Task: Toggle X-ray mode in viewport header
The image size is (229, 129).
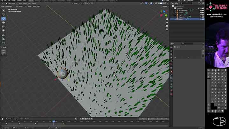Action: pyautogui.click(x=156, y=4)
